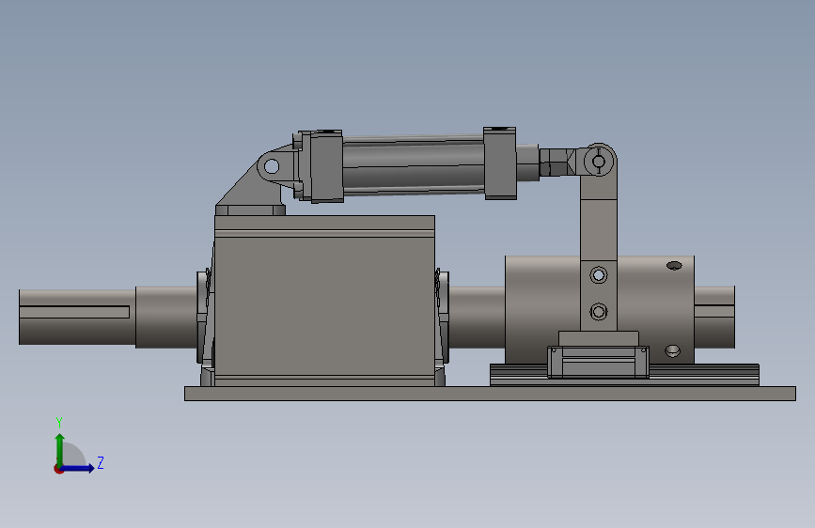Select the linear guide carriage block

click(598, 362)
